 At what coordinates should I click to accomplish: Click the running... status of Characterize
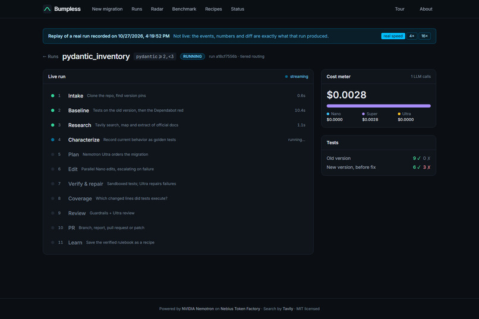pyautogui.click(x=297, y=140)
